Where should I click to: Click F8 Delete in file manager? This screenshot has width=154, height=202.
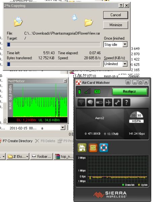pyautogui.click(x=45, y=141)
